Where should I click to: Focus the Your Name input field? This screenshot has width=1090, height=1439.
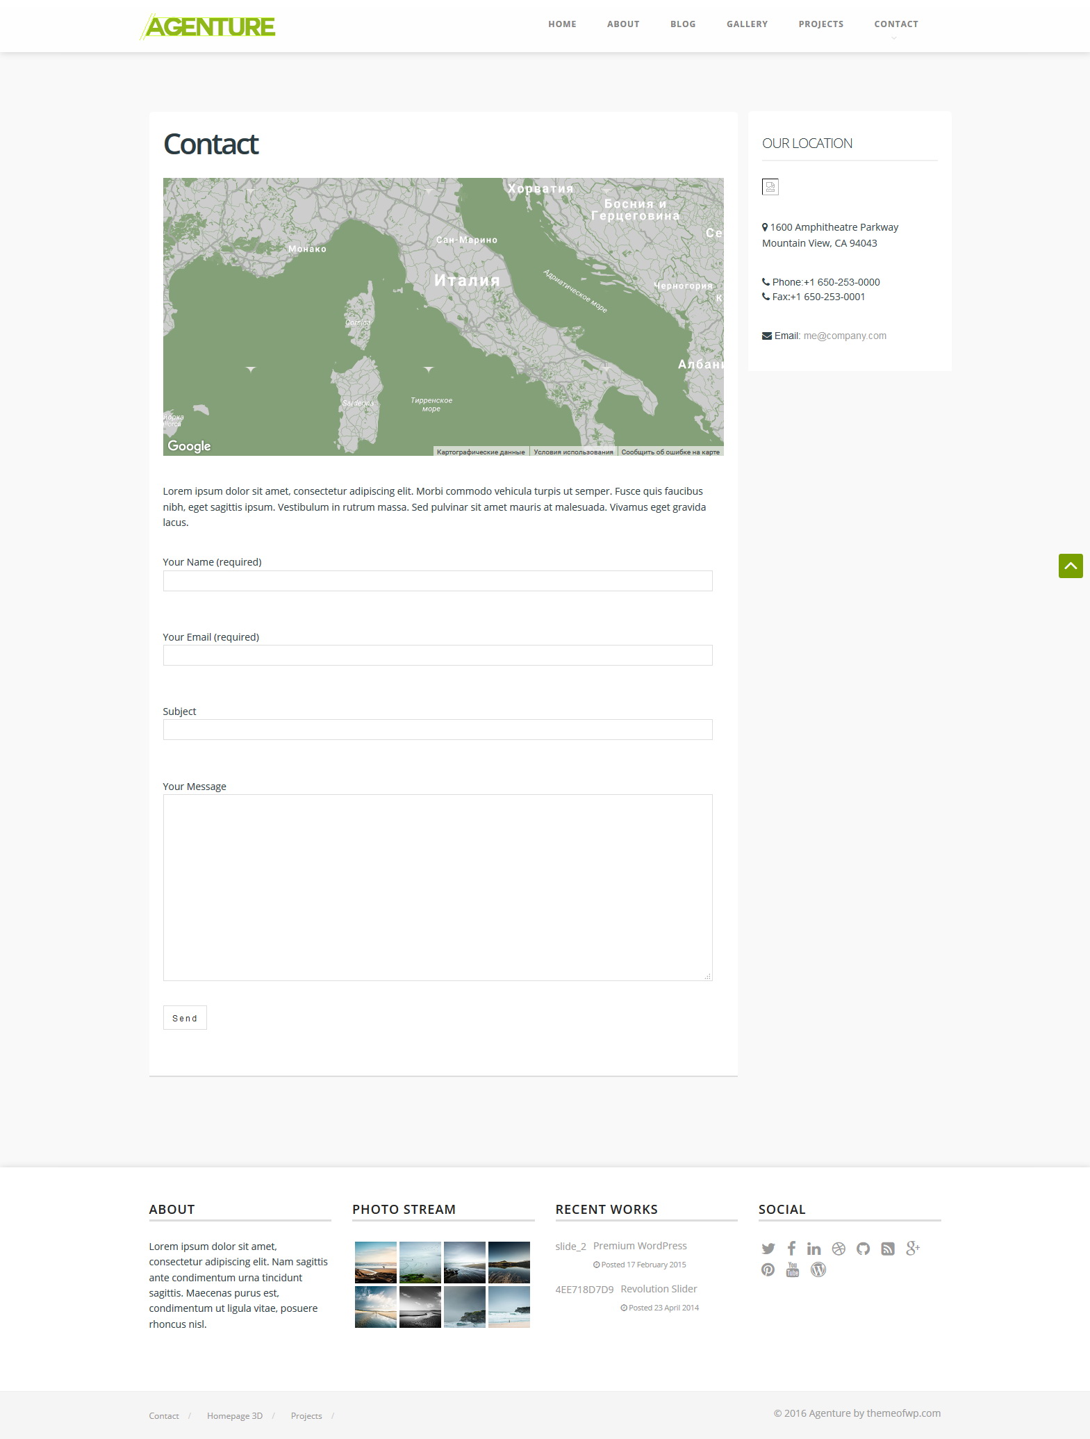coord(438,581)
